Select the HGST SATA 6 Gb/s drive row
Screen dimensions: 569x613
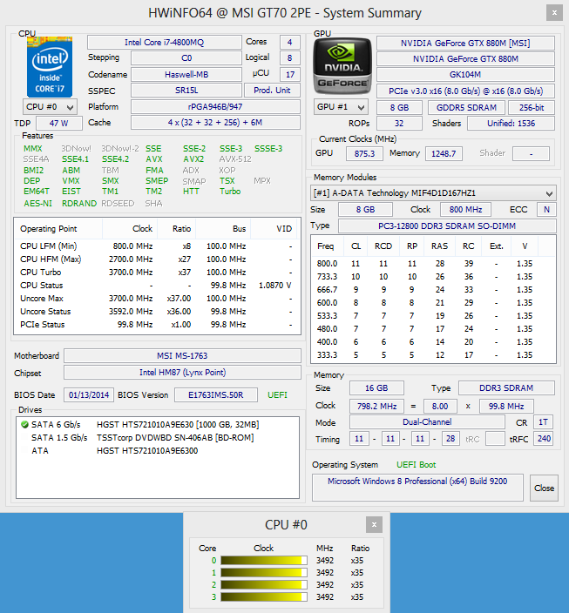coord(158,425)
